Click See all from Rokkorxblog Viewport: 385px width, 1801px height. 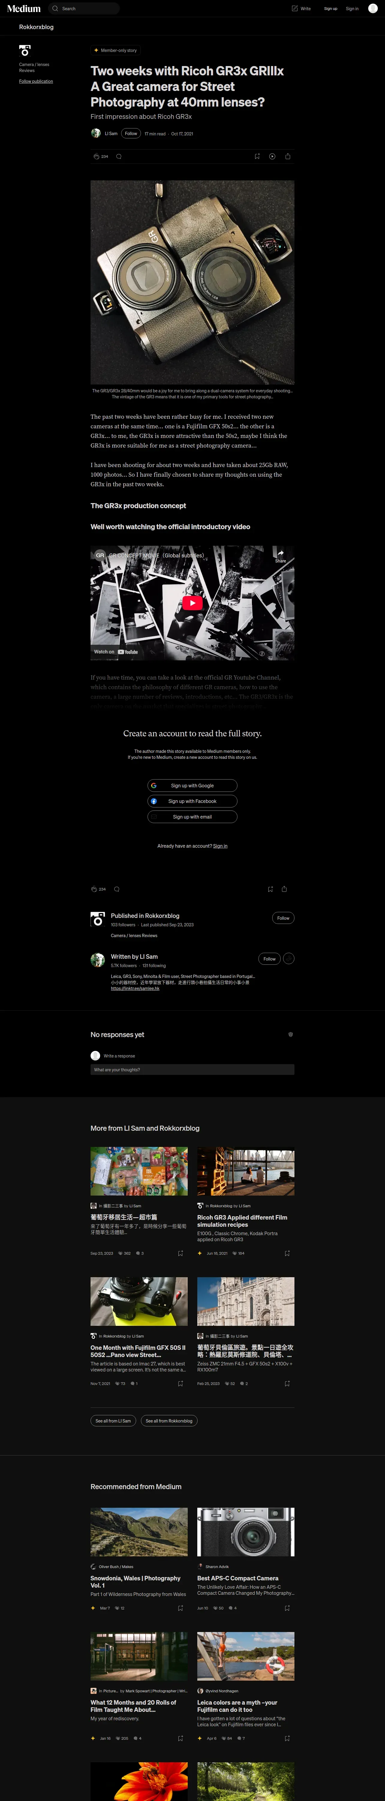(169, 1421)
